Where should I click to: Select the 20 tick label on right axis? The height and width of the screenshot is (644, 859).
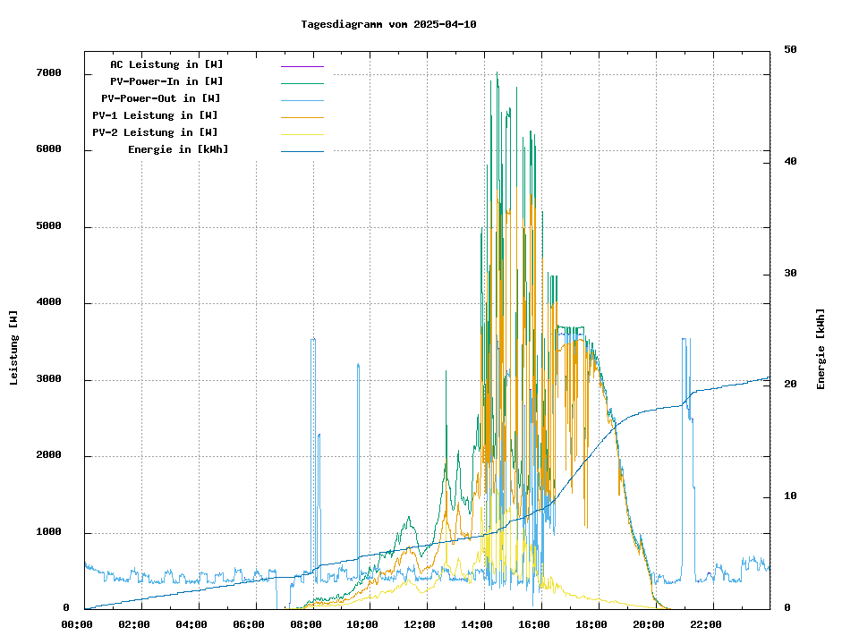790,385
